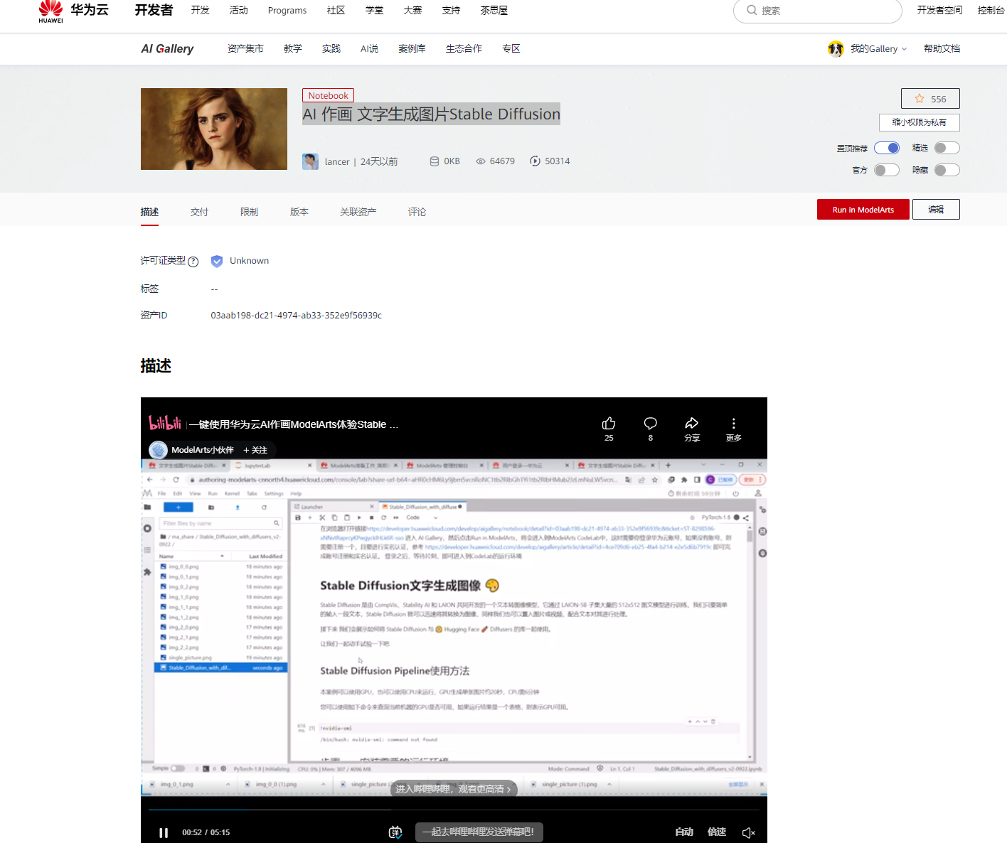
Task: Click Run in ModelArts button
Action: pos(863,210)
